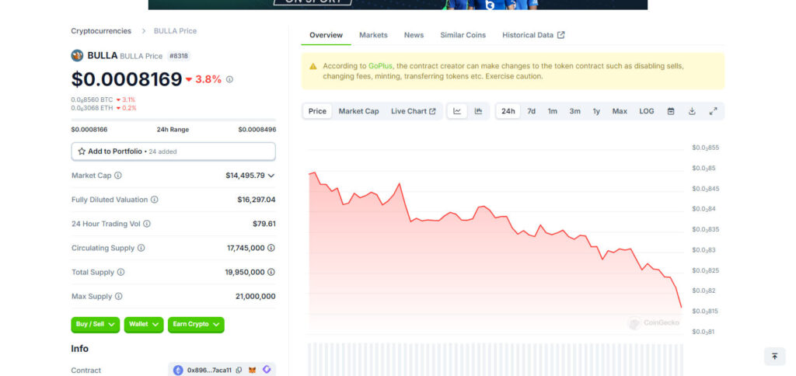
Task: Open the Overview tab
Action: point(326,35)
